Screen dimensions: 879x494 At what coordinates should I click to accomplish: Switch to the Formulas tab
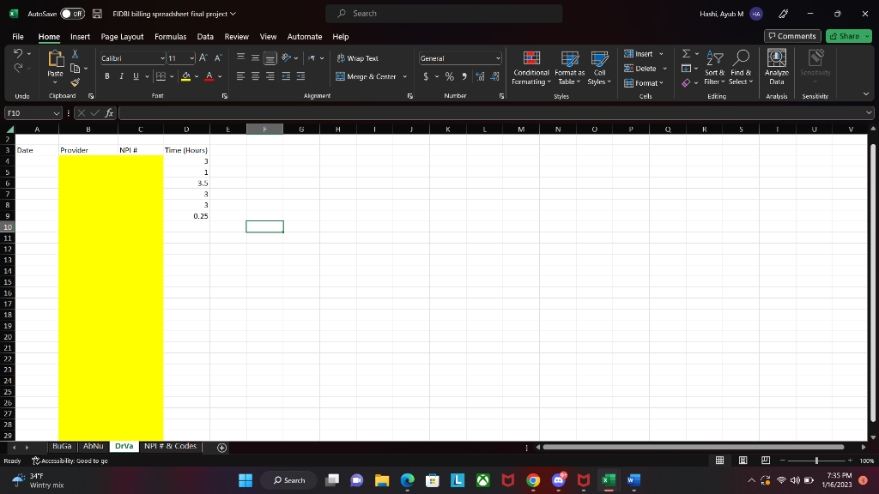[x=171, y=36]
